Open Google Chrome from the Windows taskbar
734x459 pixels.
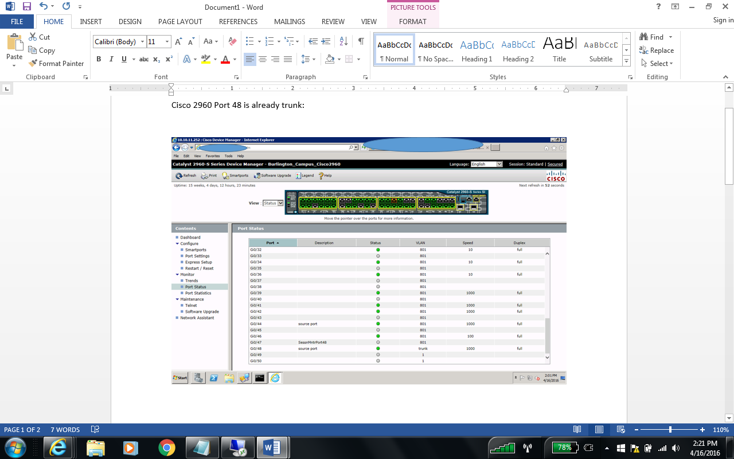point(167,448)
